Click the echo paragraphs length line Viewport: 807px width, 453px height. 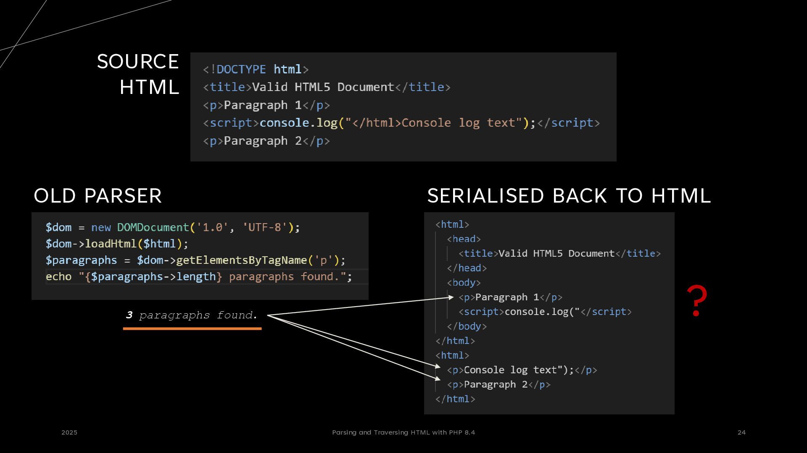pyautogui.click(x=198, y=277)
